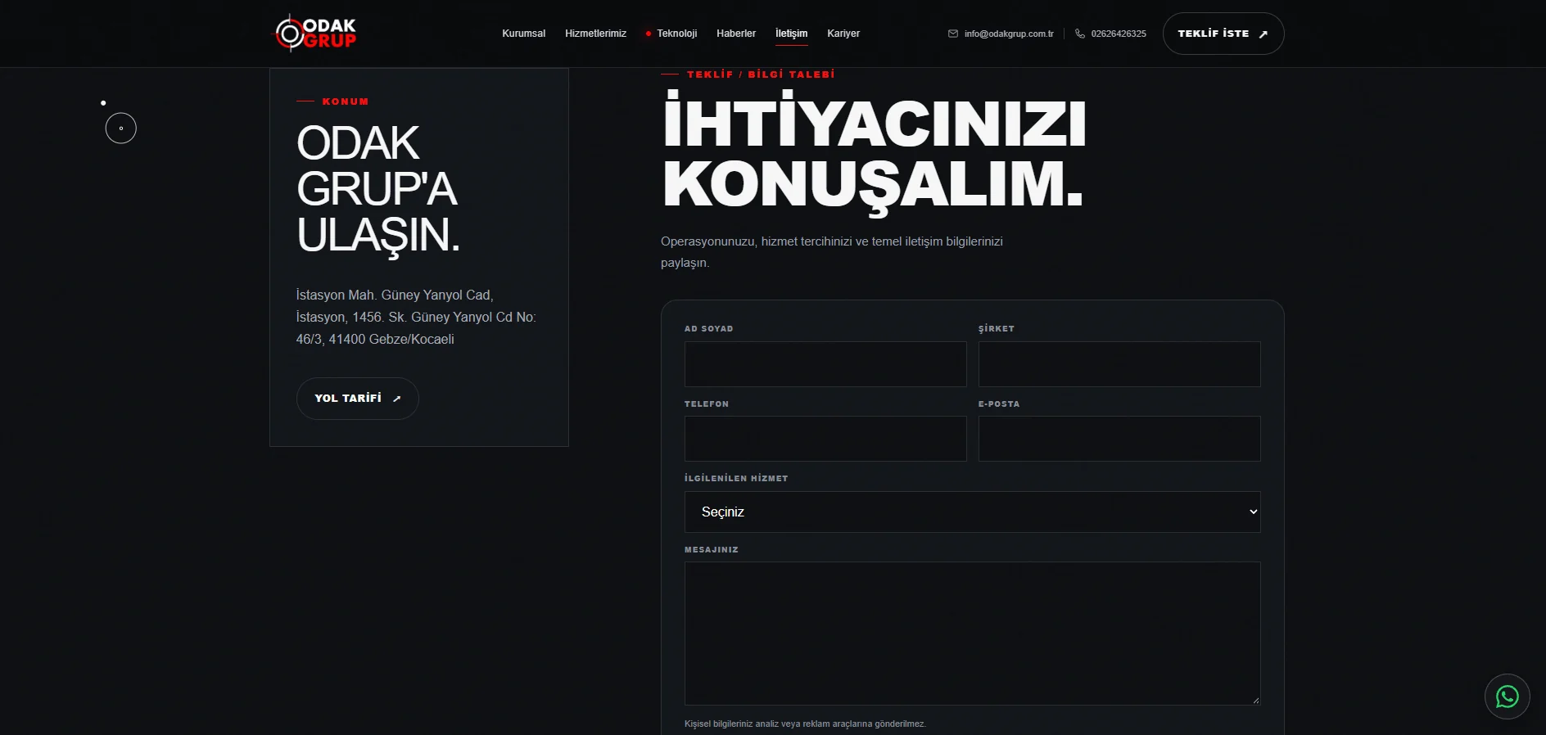Image resolution: width=1546 pixels, height=735 pixels.
Task: Click inside the Mesajınız text area
Action: [973, 634]
